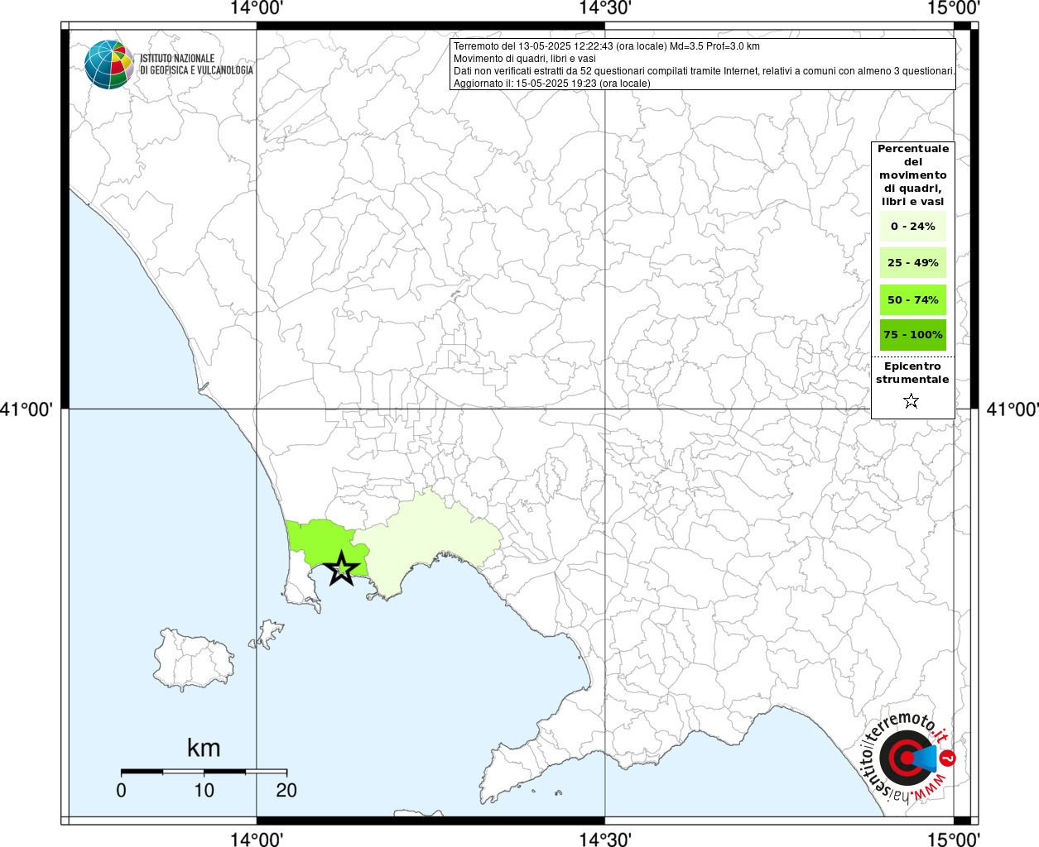The image size is (1039, 847).
Task: Click 'Movimento di quadri, libri e vasi' line
Action: [525, 59]
